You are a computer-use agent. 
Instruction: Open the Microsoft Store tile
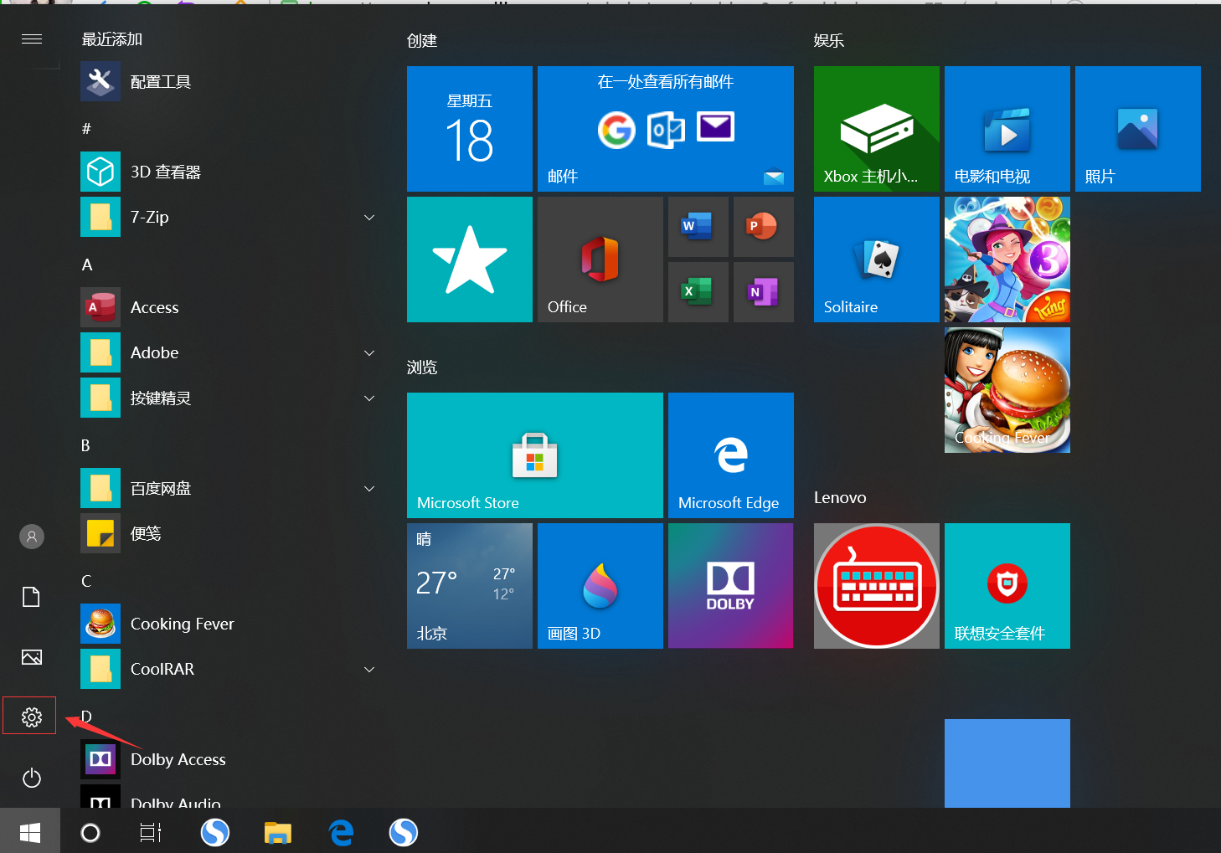click(535, 455)
